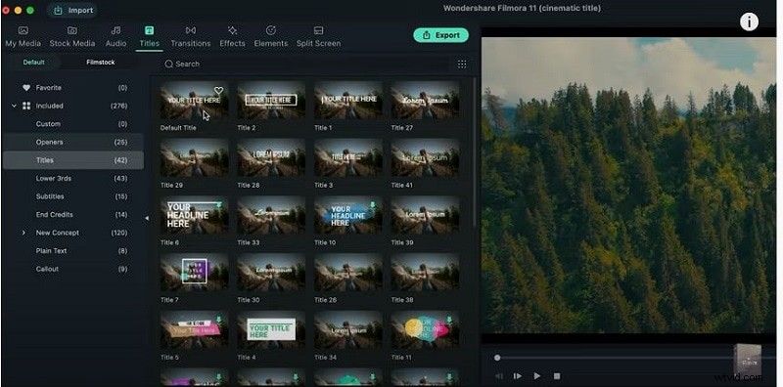
Task: Select the Default Title thumbnail
Action: [x=194, y=101]
